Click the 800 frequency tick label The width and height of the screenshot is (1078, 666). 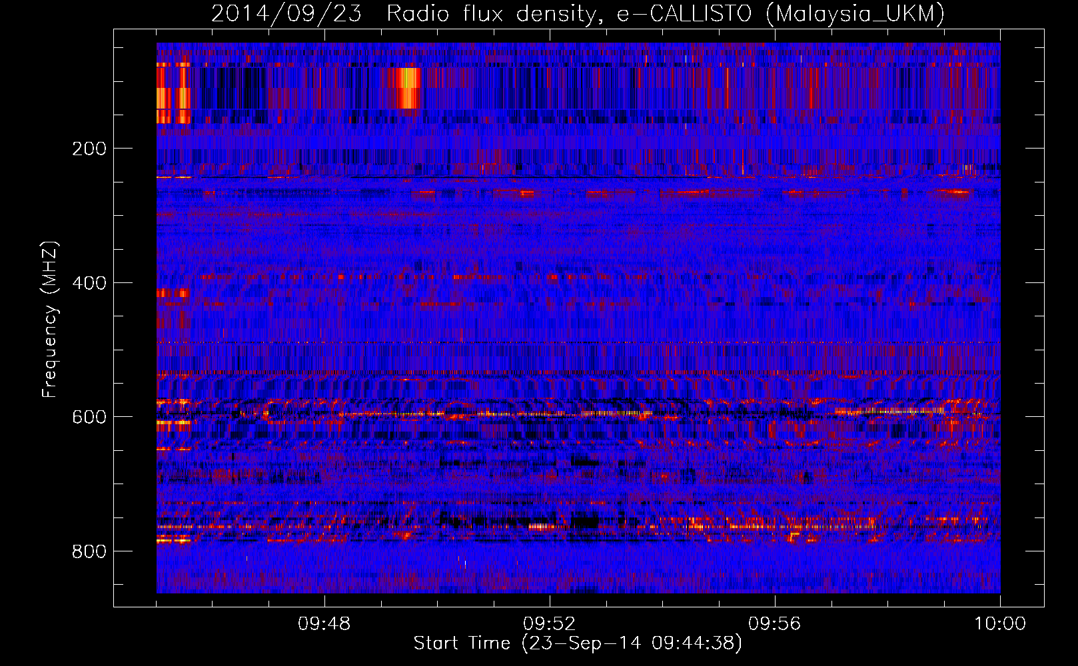89,551
